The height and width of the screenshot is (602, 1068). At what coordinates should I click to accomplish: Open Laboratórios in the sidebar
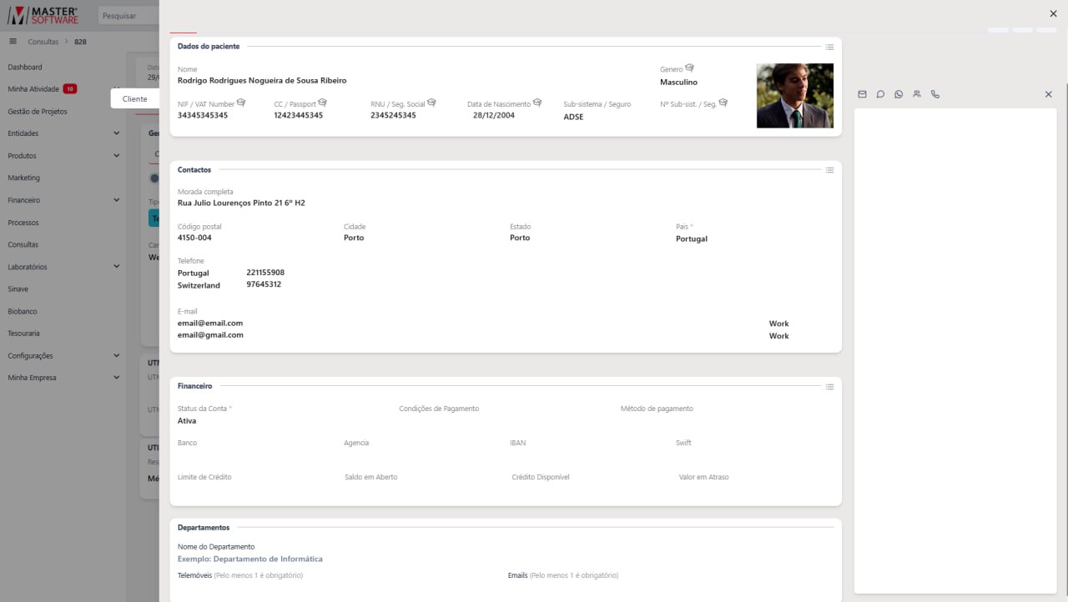[x=28, y=267]
